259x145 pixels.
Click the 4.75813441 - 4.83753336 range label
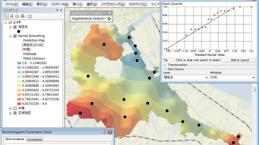point(41,99)
